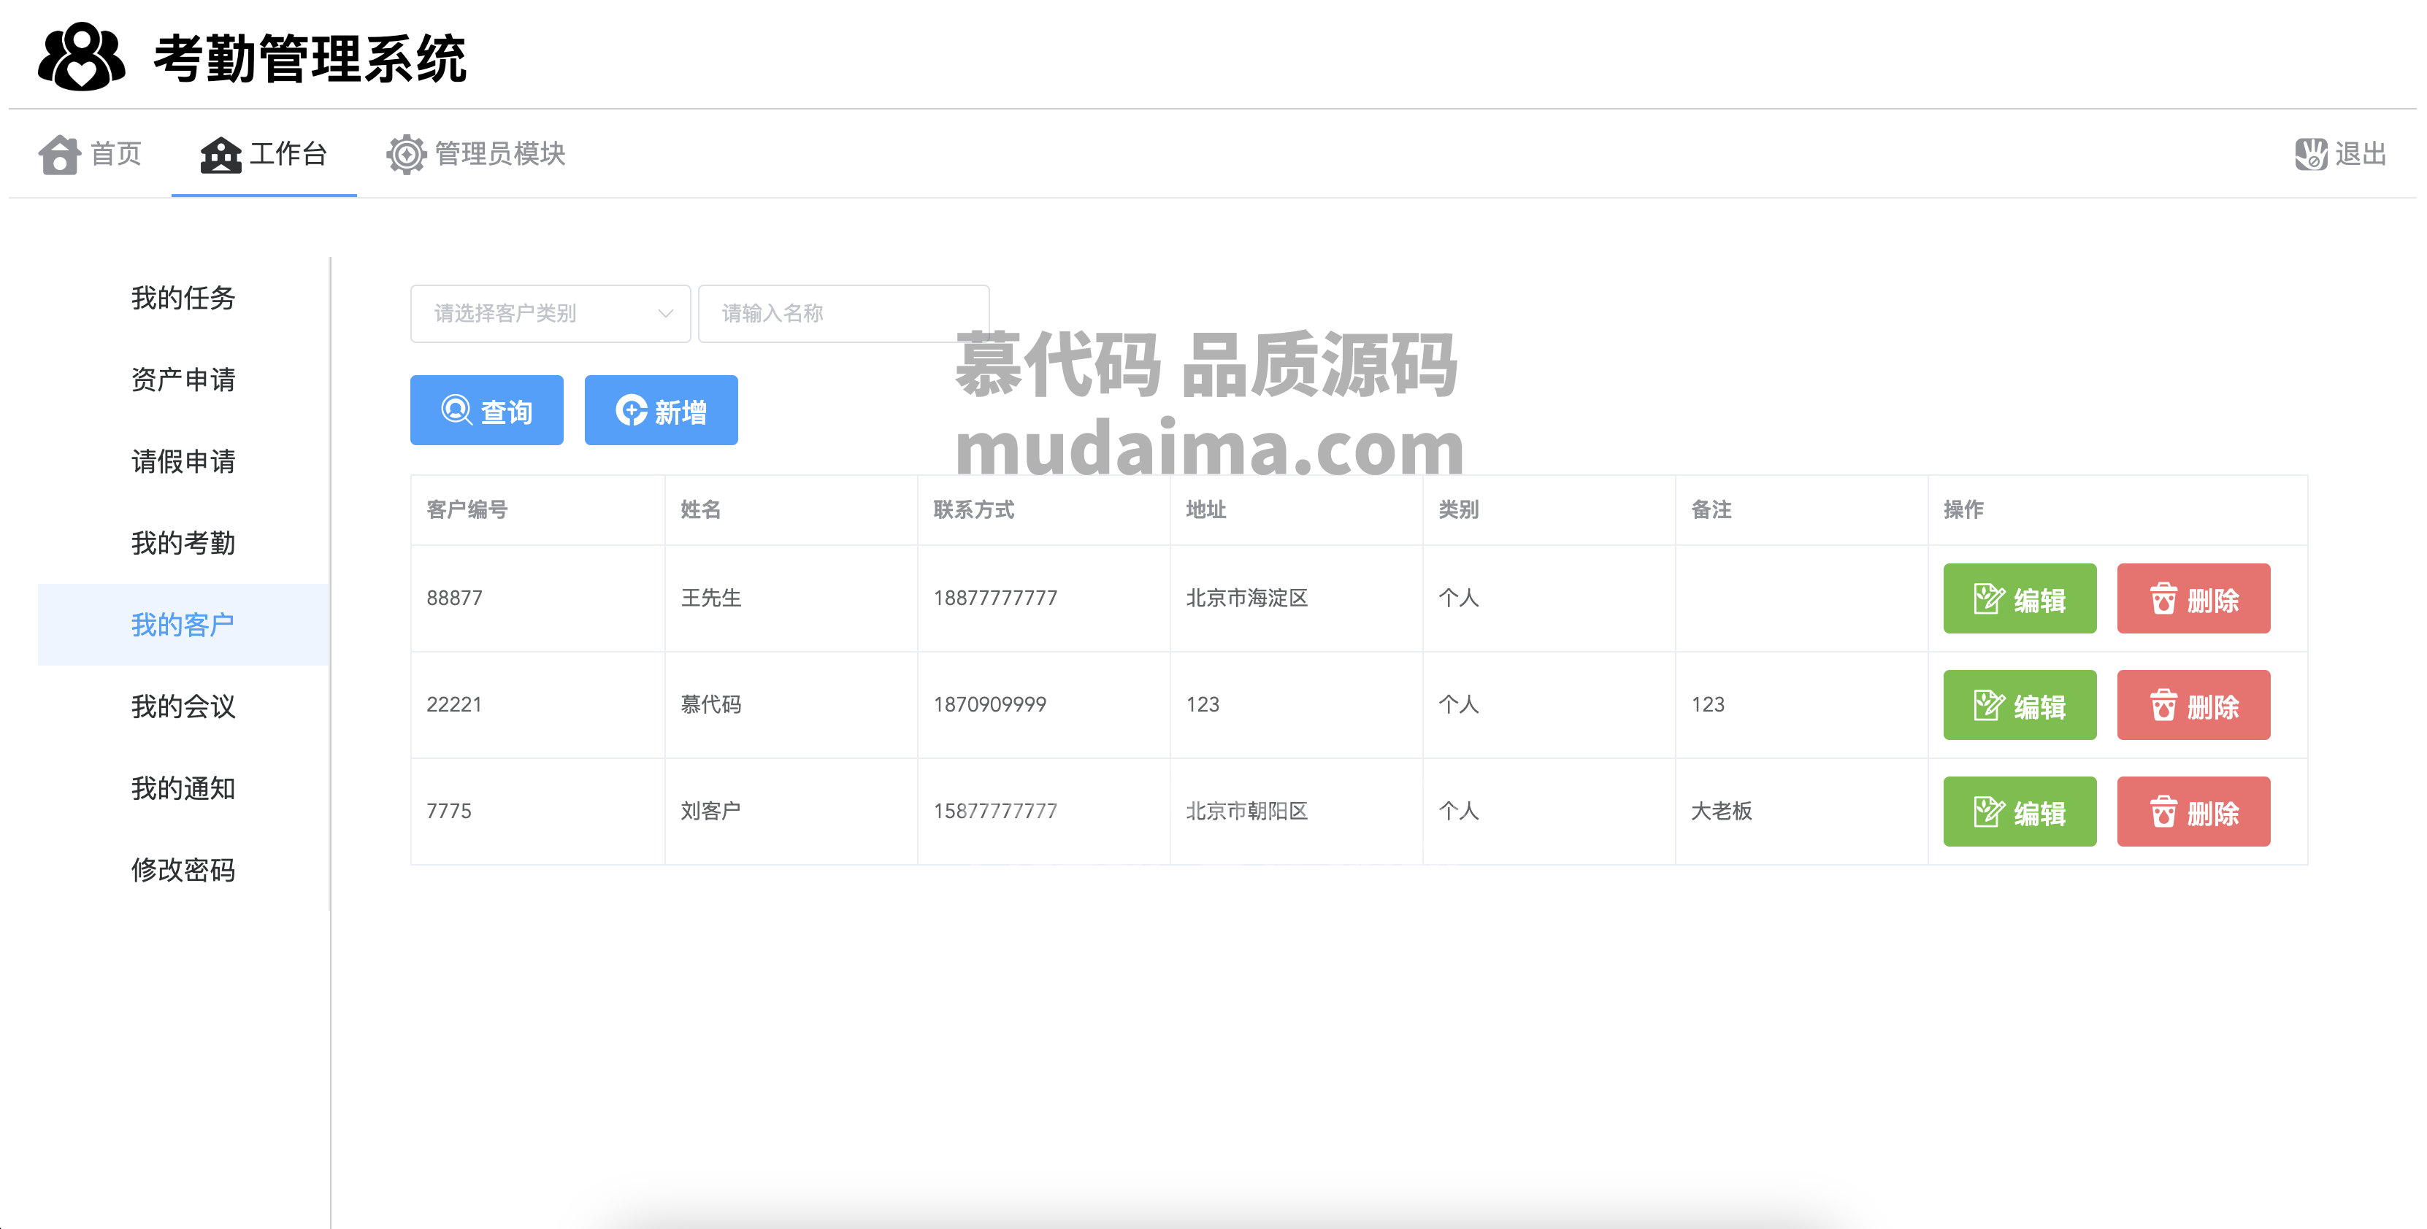Viewport: 2427px width, 1229px height.
Task: Edit customer 慕代码 via 编辑 label
Action: [x=2040, y=706]
